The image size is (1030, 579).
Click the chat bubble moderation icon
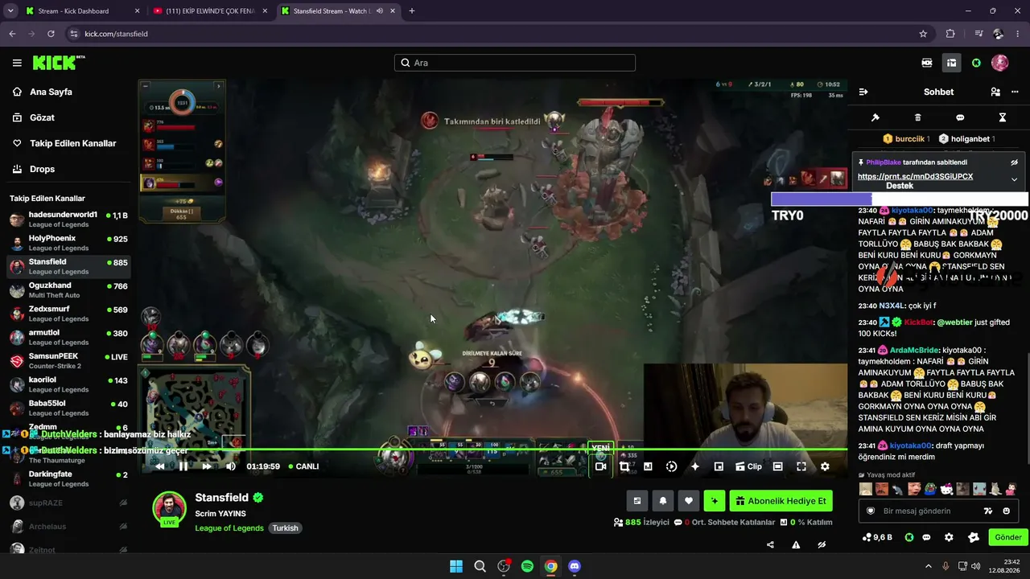pyautogui.click(x=960, y=117)
